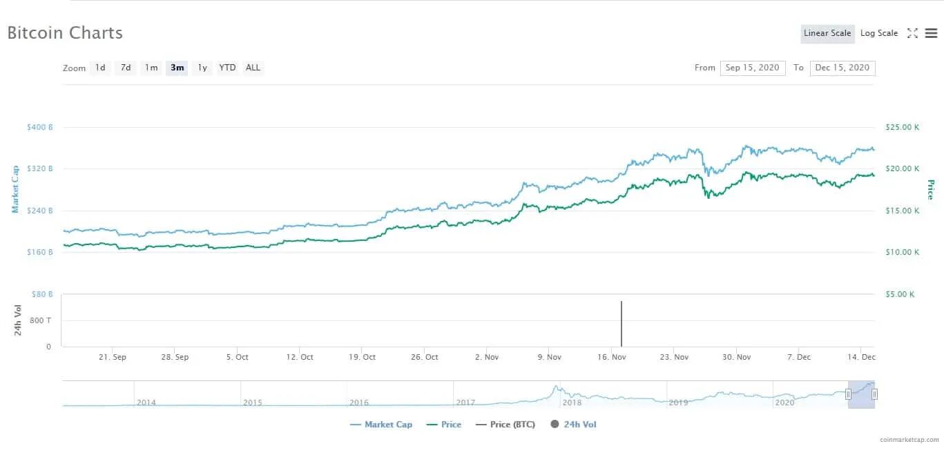
Task: Choose the YTD zoom option
Action: pos(227,68)
